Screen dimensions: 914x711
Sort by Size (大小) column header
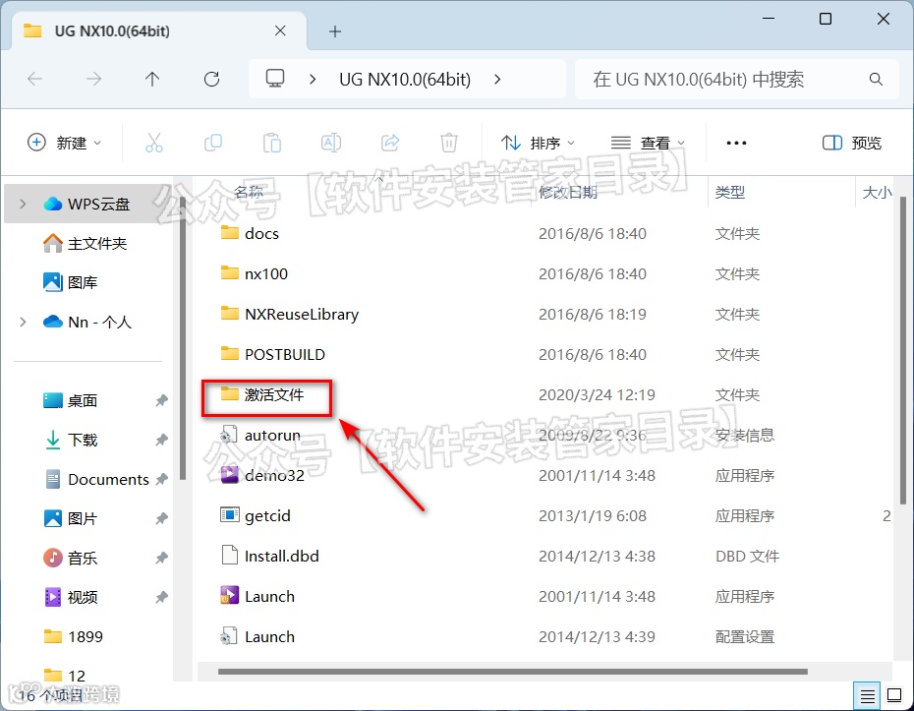(877, 192)
